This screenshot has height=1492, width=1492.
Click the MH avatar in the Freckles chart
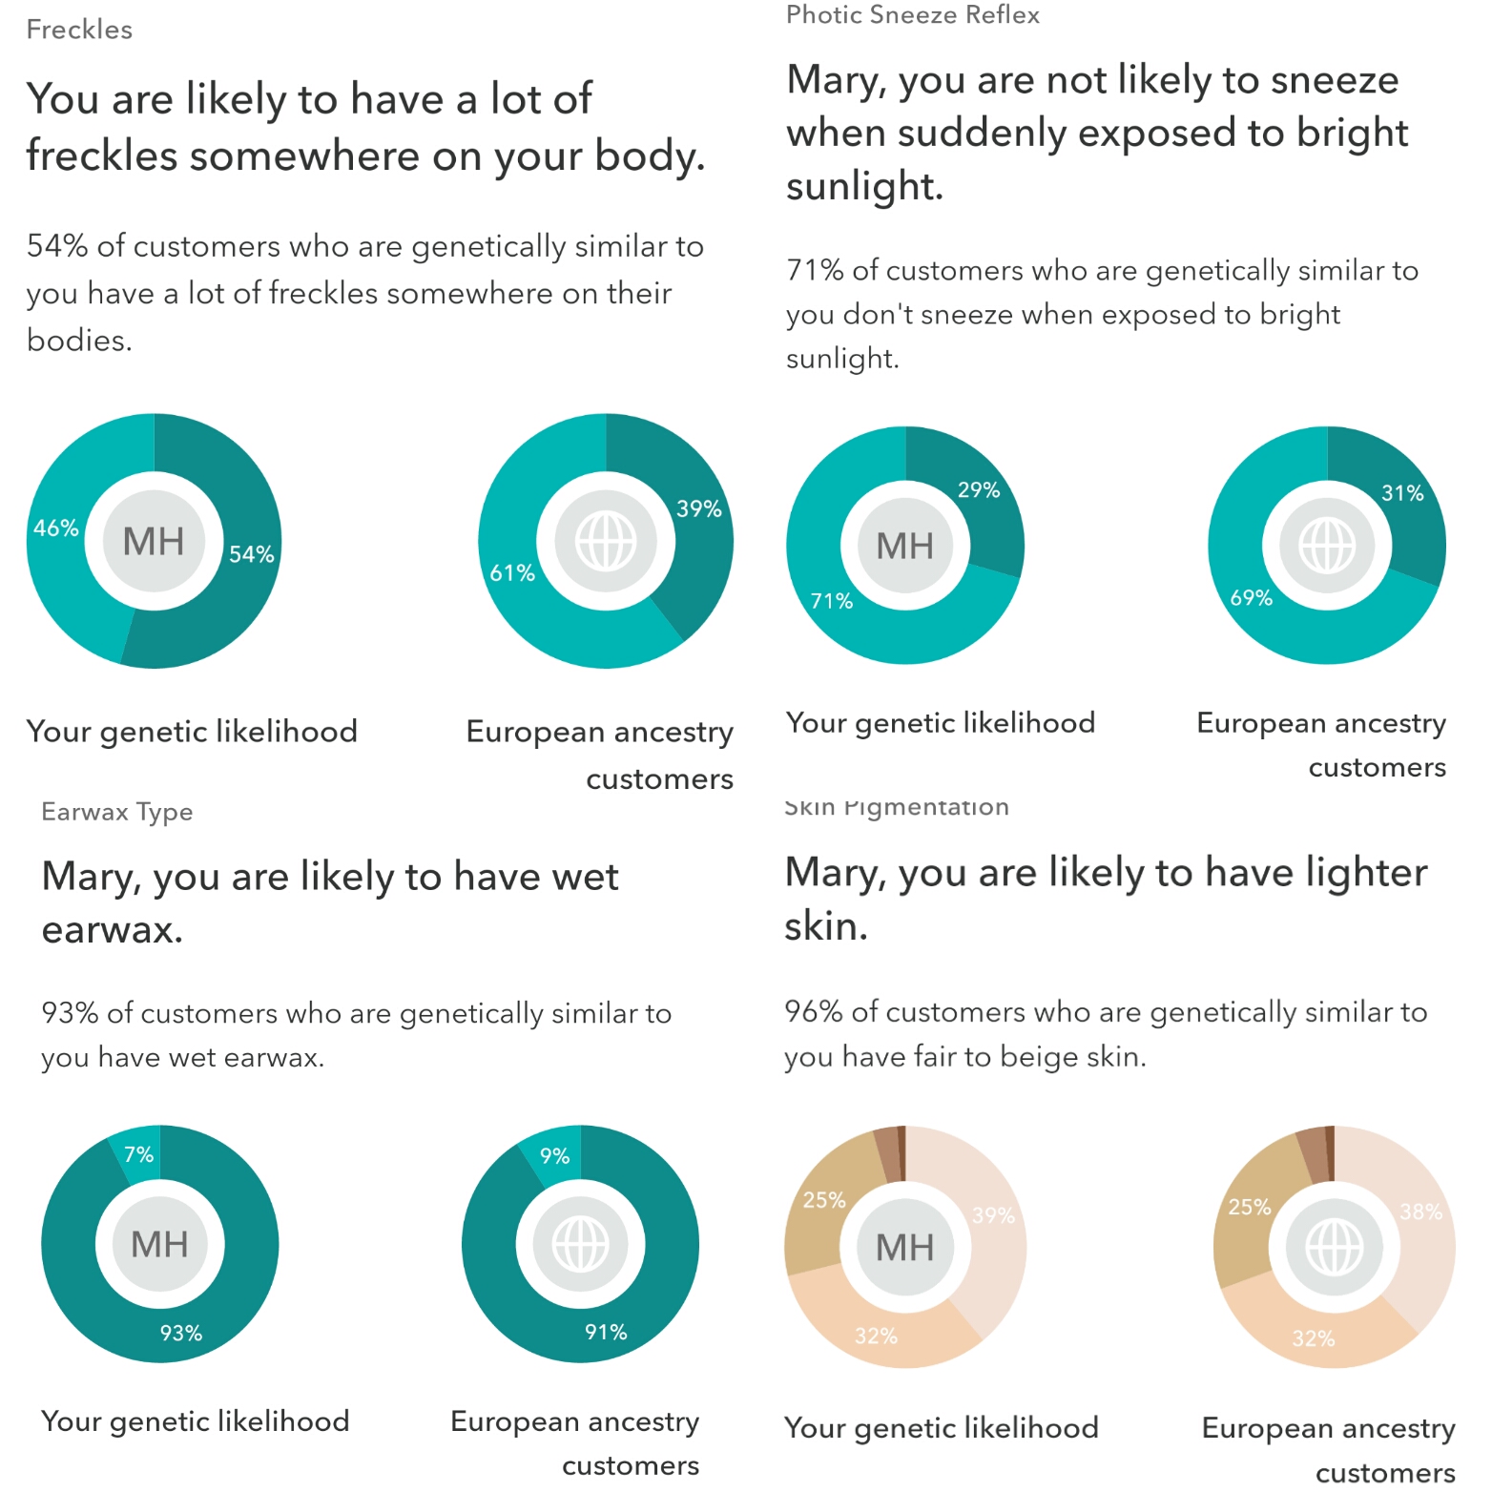tap(154, 541)
